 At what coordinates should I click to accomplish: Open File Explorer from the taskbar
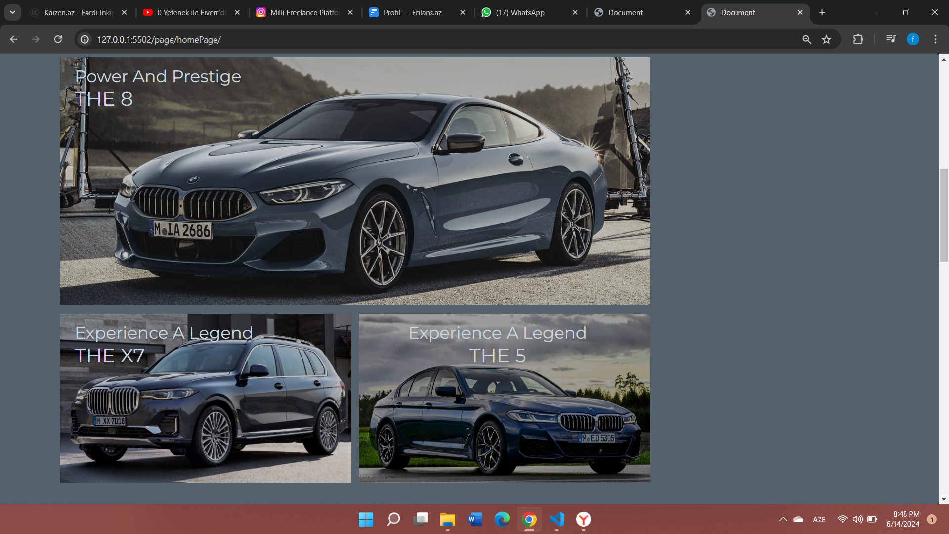(x=448, y=519)
